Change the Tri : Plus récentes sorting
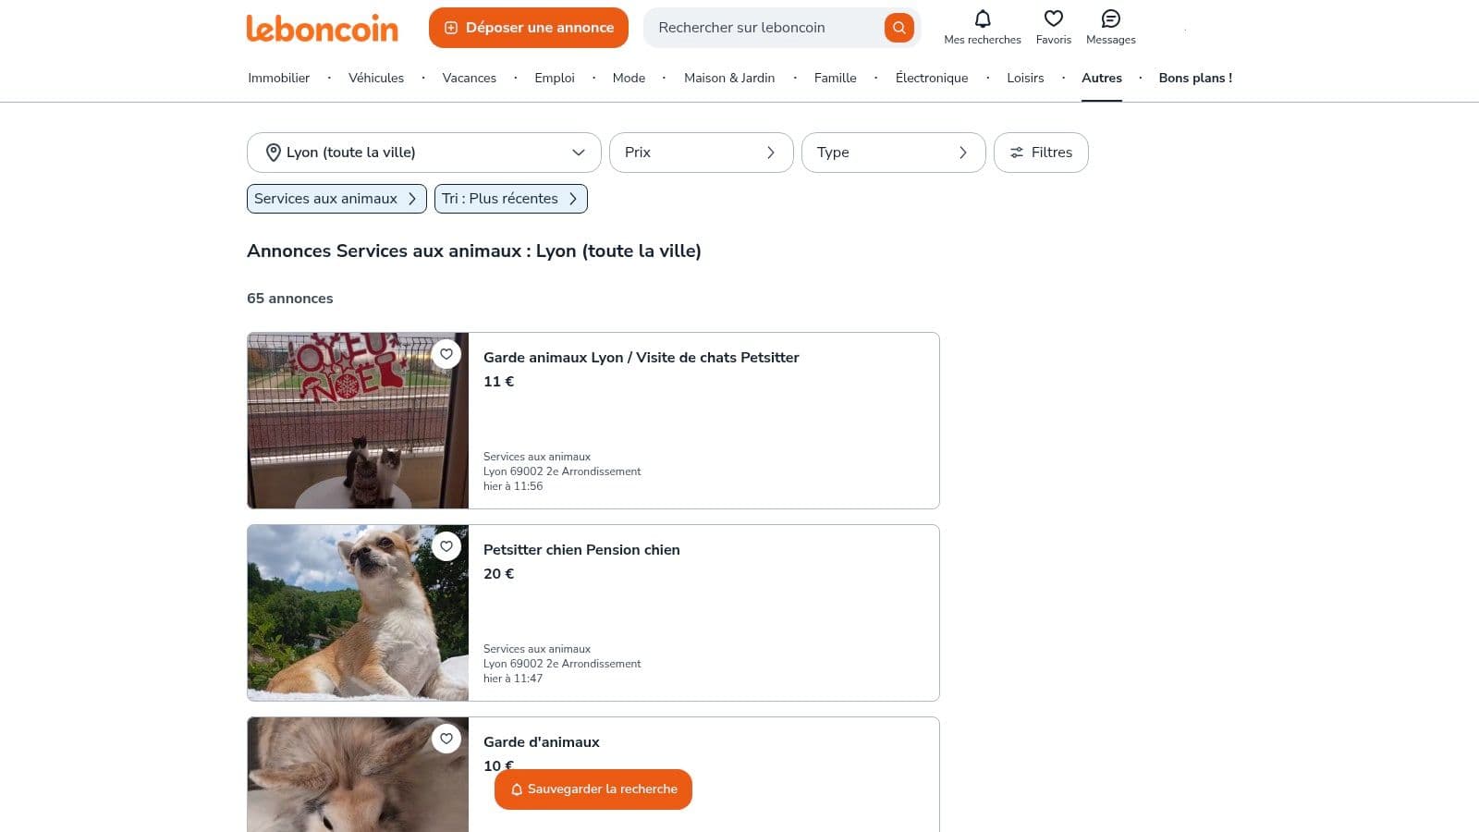The width and height of the screenshot is (1479, 832). 510,199
